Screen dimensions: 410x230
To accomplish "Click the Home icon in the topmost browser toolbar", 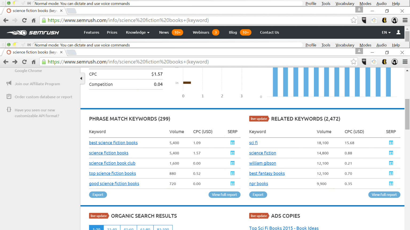I will (x=34, y=20).
